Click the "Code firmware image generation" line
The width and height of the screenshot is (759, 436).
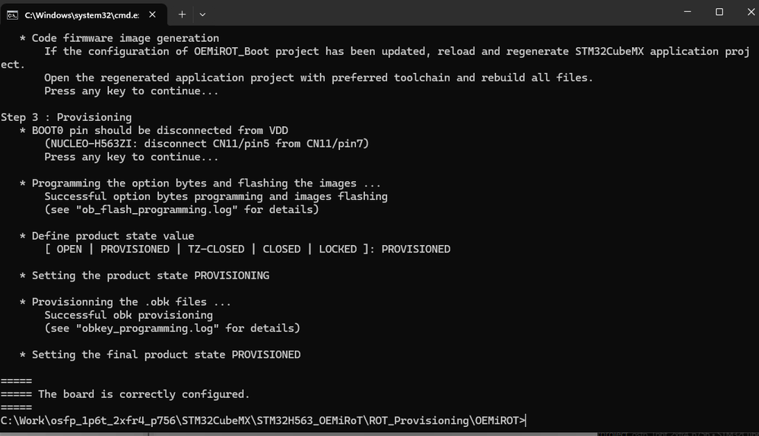125,38
